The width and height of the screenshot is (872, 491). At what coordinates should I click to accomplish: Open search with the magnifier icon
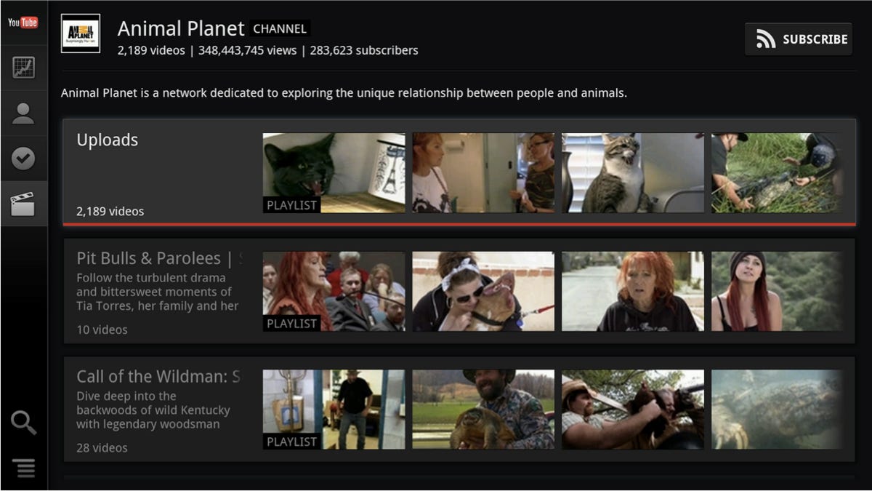coord(24,423)
